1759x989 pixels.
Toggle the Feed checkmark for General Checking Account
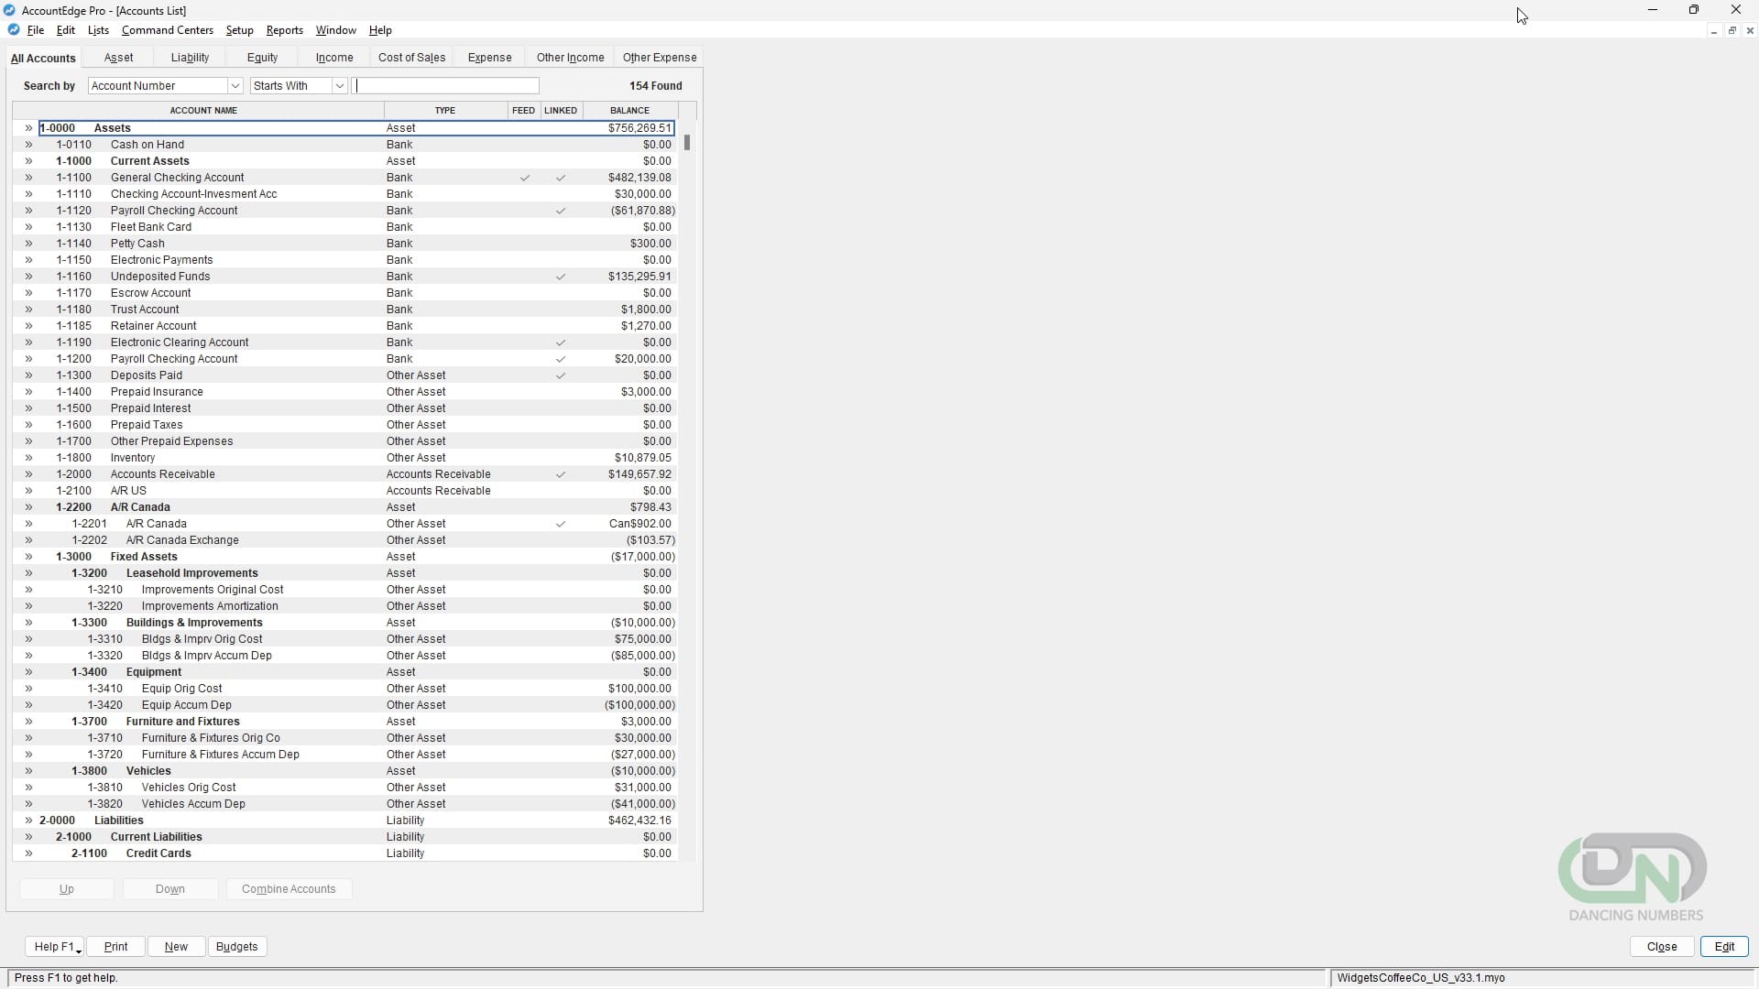coord(524,178)
